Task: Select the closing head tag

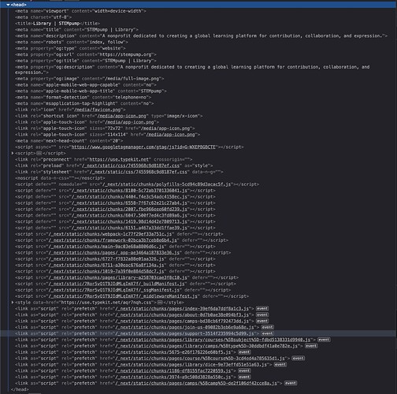Action: point(20,389)
